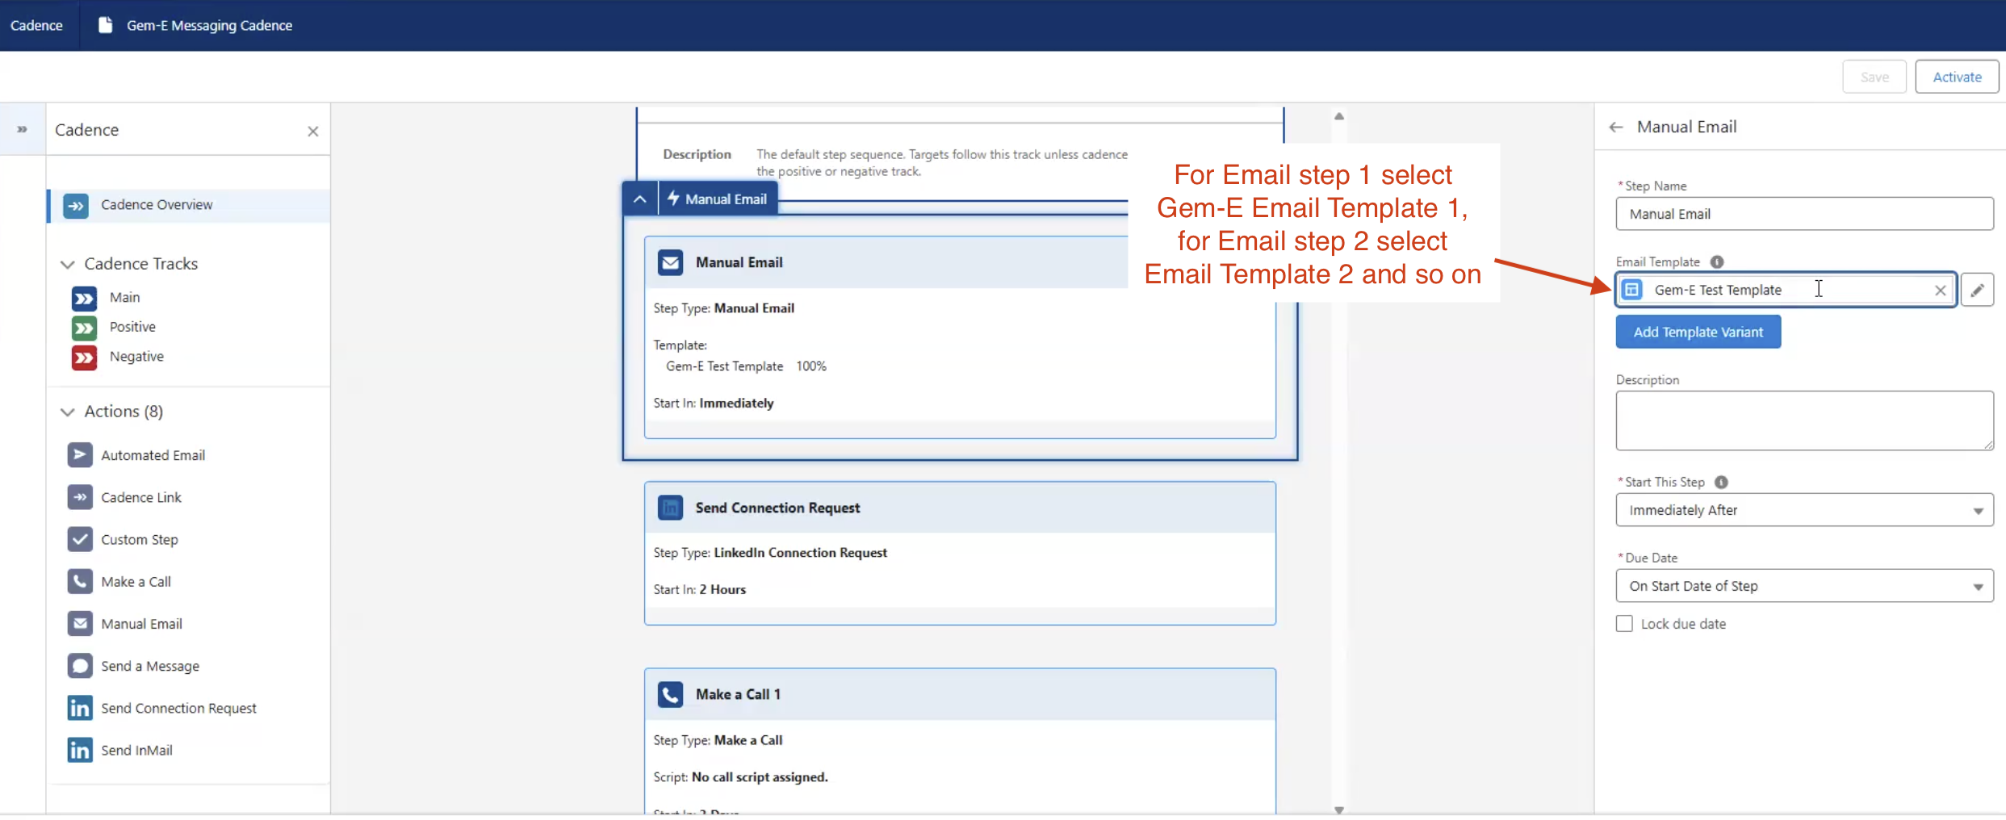Viewport: 2006px width, 820px height.
Task: Select the red Negative track icon
Action: point(84,357)
